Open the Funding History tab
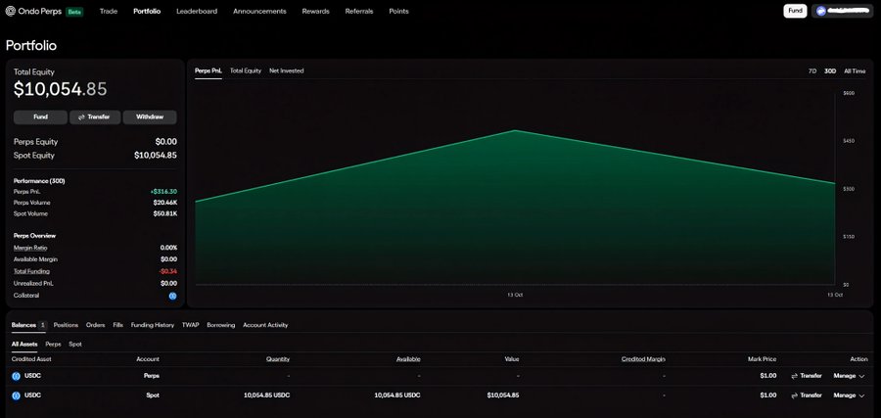The height and width of the screenshot is (418, 881). click(153, 325)
